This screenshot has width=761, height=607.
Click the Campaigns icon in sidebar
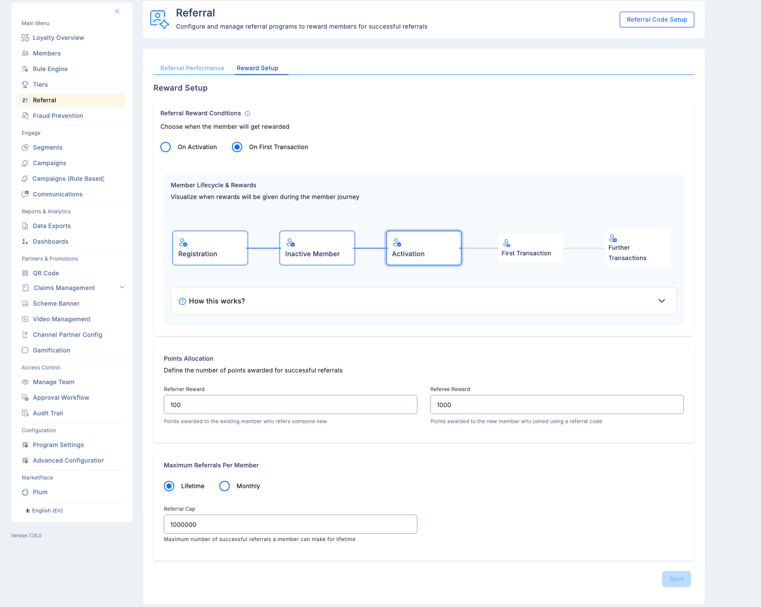pos(25,163)
